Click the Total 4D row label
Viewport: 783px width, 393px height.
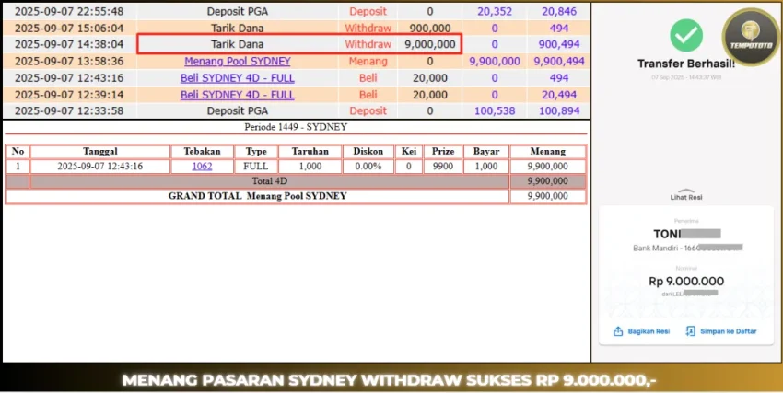[x=270, y=181]
